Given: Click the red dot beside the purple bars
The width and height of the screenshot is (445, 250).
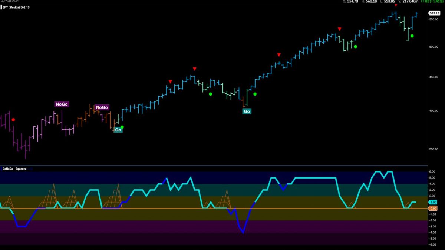Looking at the screenshot, I should [x=13, y=120].
